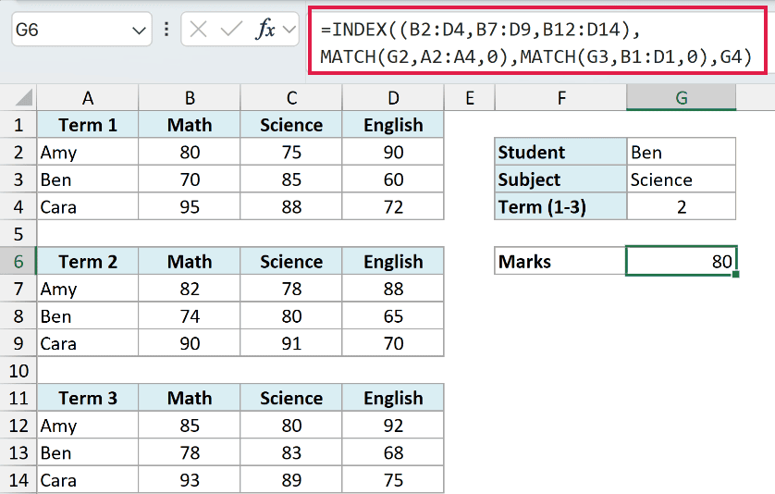Select row 5 header
Image resolution: width=775 pixels, height=494 pixels.
coord(18,234)
